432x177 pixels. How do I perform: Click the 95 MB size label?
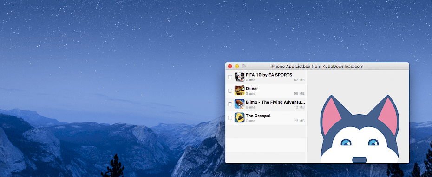click(x=299, y=94)
